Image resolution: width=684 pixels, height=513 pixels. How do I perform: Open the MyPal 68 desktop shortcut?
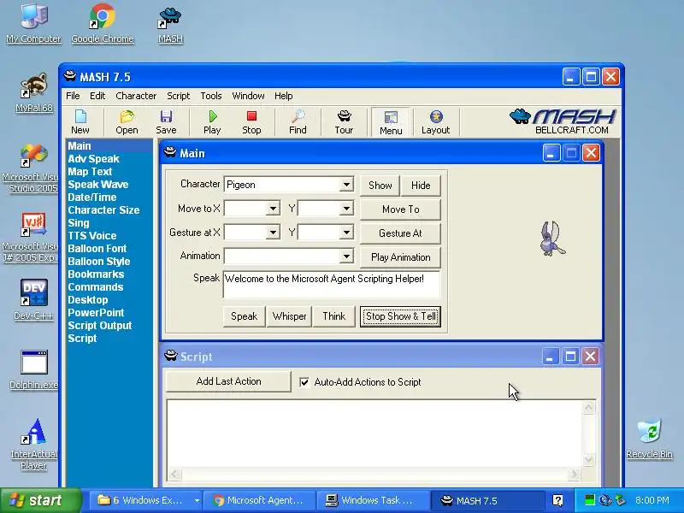[x=33, y=92]
